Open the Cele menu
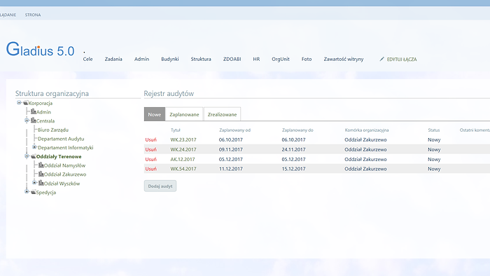Image resolution: width=490 pixels, height=276 pixels. (87, 59)
